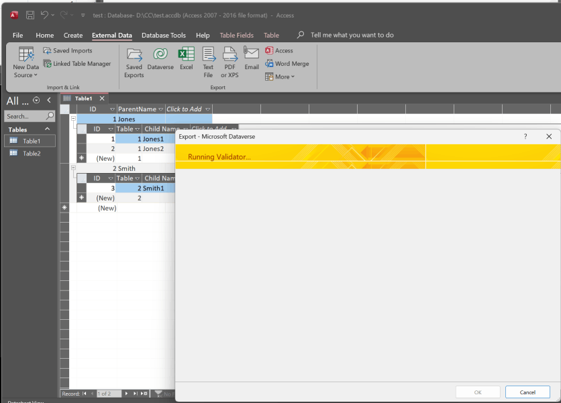This screenshot has height=403, width=561.
Task: Click the navigation search magnifier icon
Action: click(50, 115)
